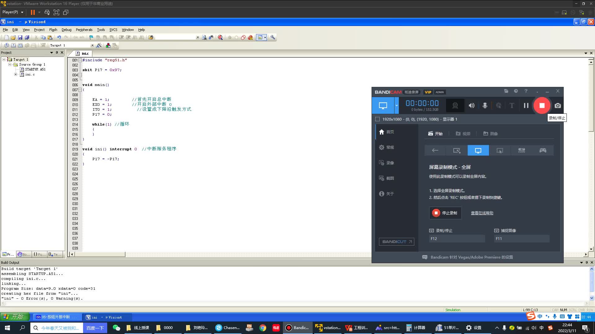Create a new file in µVision toolbar
The image size is (595, 334).
click(7, 37)
